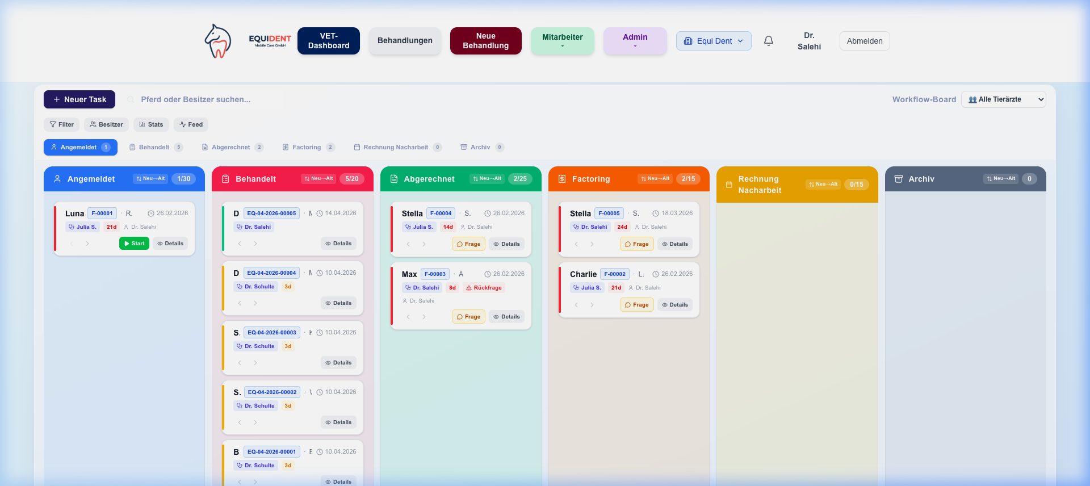Click the next arrow on Luna card
The width and height of the screenshot is (1090, 486).
[x=87, y=244]
